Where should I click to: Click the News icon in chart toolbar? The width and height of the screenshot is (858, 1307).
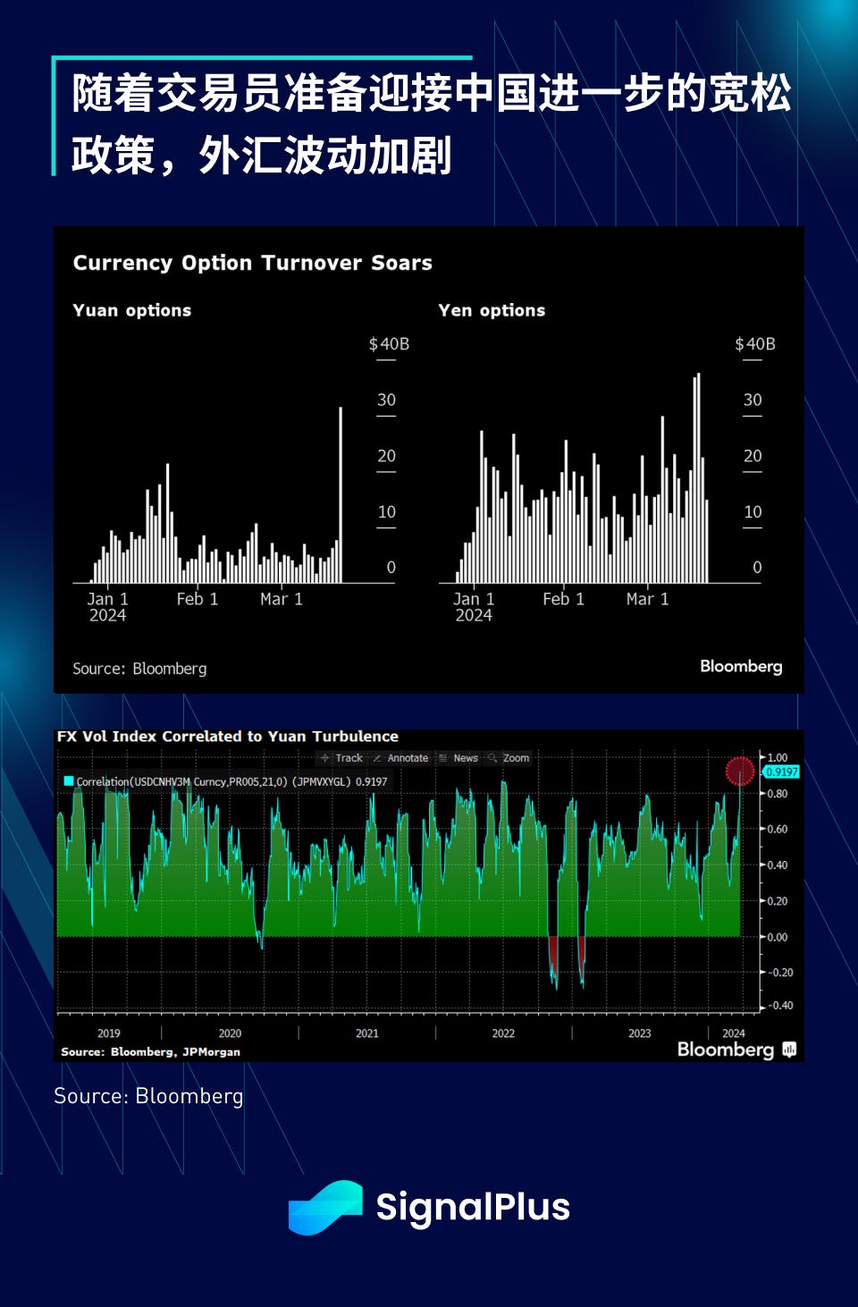pos(443,758)
